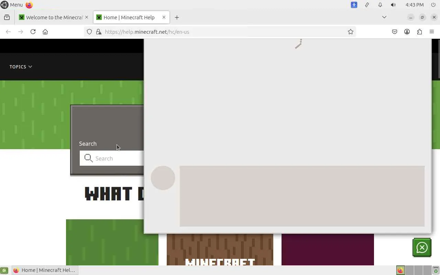Go forward one page
The width and height of the screenshot is (440, 275).
click(x=21, y=32)
